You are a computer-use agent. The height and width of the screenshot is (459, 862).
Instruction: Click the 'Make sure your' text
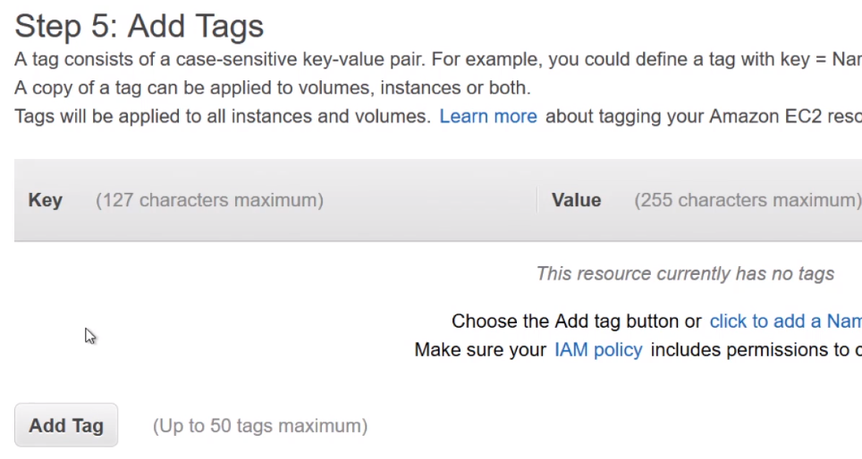coord(480,349)
